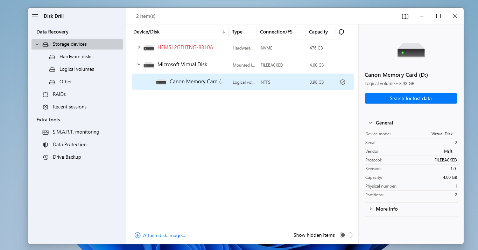The width and height of the screenshot is (478, 250).
Task: Click the HFM512GDJTNG-8310A disk icon
Action: click(x=149, y=48)
